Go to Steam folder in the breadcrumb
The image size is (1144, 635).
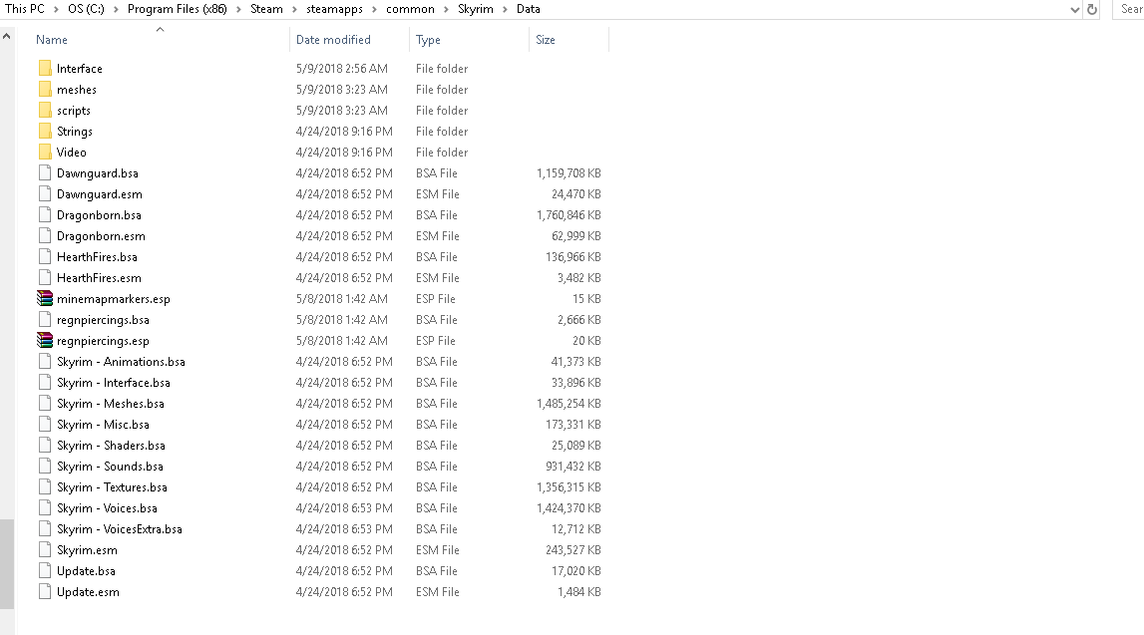pos(266,9)
